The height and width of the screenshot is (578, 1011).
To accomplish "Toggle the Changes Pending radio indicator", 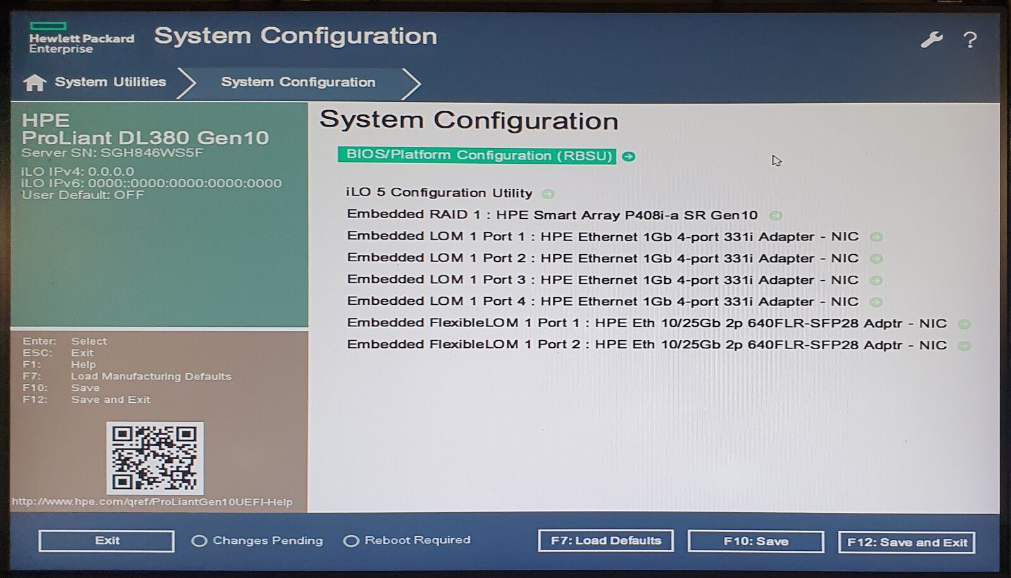I will 199,541.
